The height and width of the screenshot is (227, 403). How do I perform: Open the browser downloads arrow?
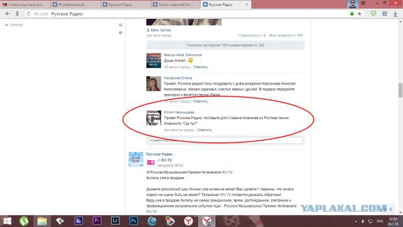[x=395, y=14]
